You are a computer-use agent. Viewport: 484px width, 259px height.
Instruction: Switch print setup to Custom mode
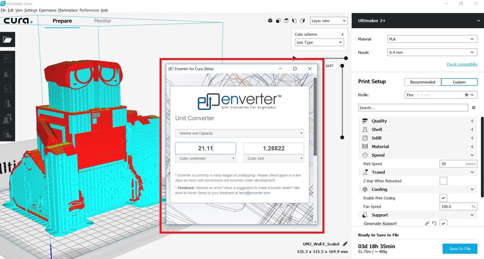pyautogui.click(x=459, y=82)
